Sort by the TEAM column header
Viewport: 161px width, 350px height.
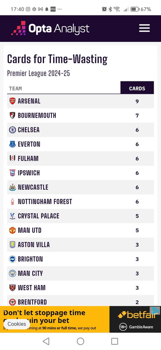coord(15,89)
